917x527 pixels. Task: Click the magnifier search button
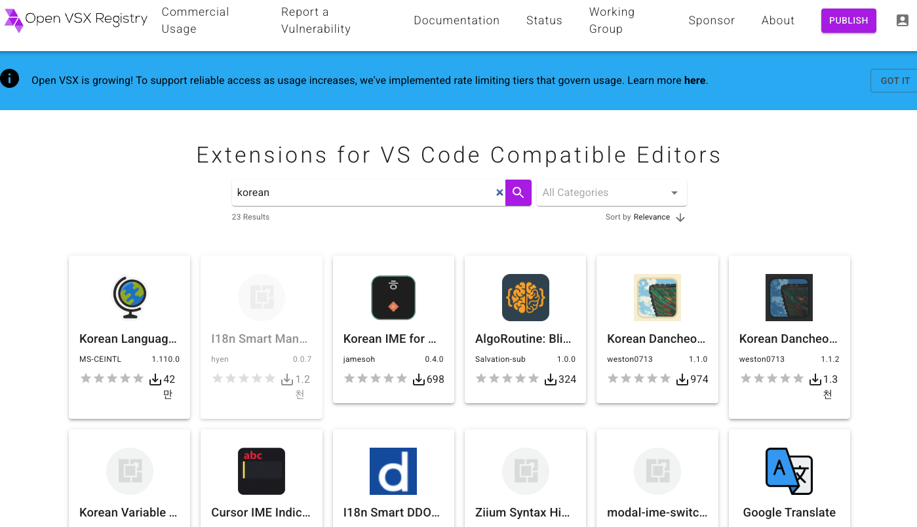tap(518, 193)
